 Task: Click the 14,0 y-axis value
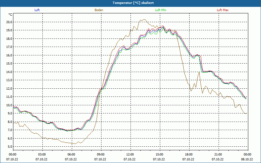click(9, 72)
